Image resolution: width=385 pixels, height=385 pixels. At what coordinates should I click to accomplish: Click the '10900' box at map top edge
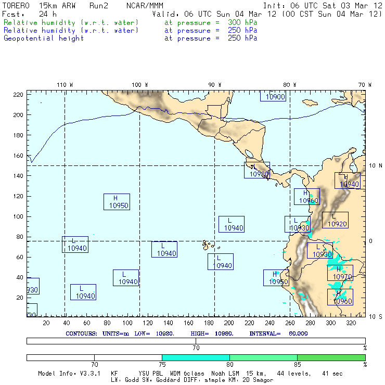click(273, 96)
